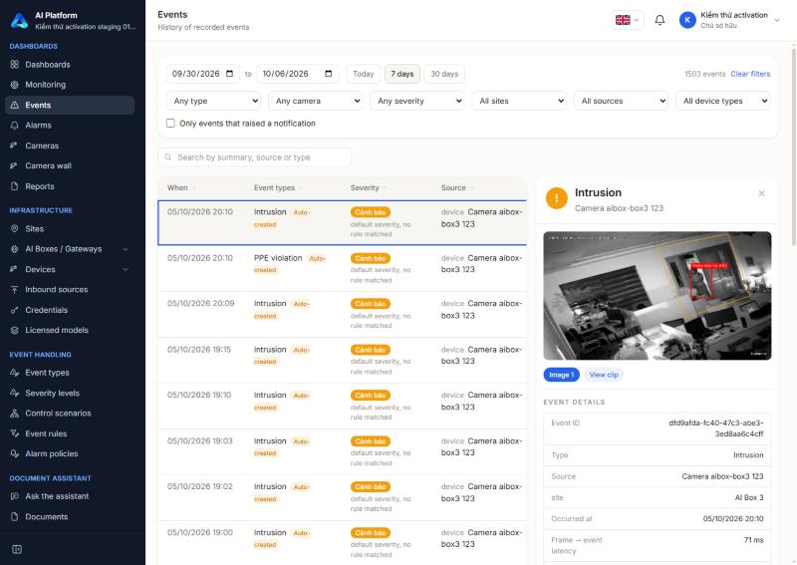The height and width of the screenshot is (565, 797).
Task: Open the All device types dropdown
Action: coord(723,101)
